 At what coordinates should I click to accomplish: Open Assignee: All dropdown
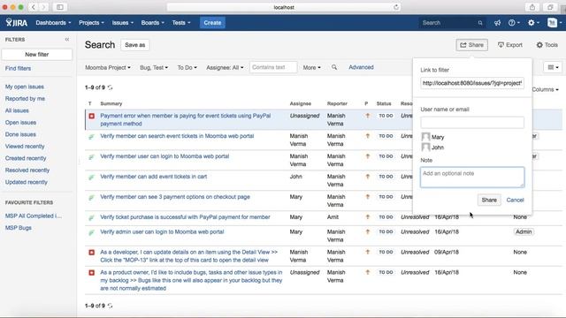click(x=225, y=67)
